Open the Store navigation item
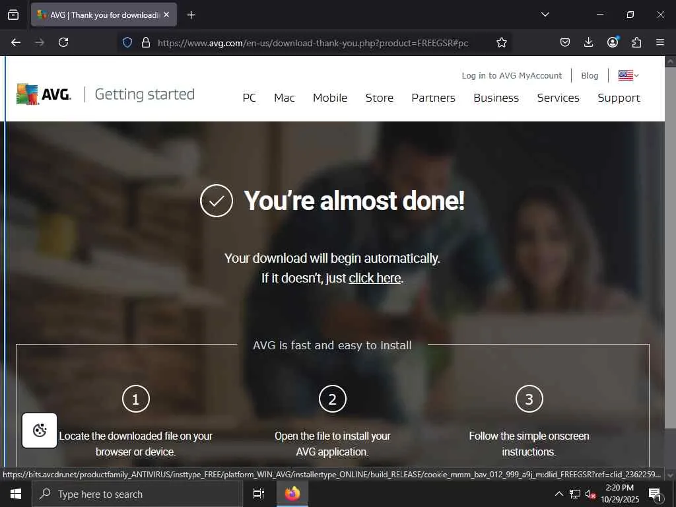 pyautogui.click(x=380, y=98)
